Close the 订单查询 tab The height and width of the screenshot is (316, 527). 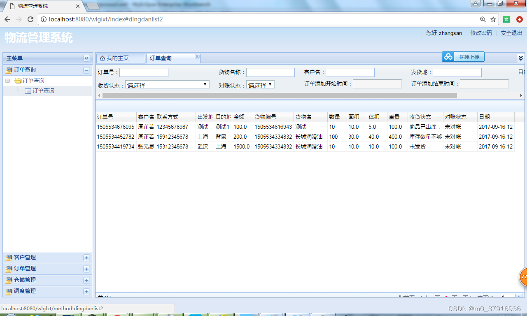pyautogui.click(x=197, y=56)
